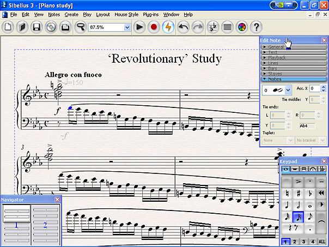This screenshot has height=247, width=329.
Task: Select the eighth note on the Keypad
Action: coord(310,217)
